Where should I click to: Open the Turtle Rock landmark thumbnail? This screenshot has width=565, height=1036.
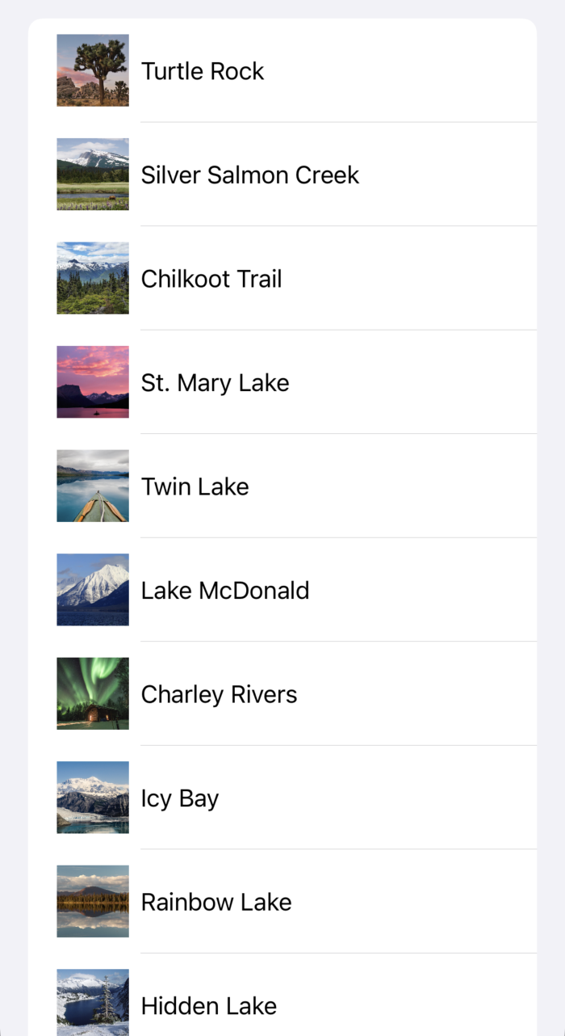[92, 70]
